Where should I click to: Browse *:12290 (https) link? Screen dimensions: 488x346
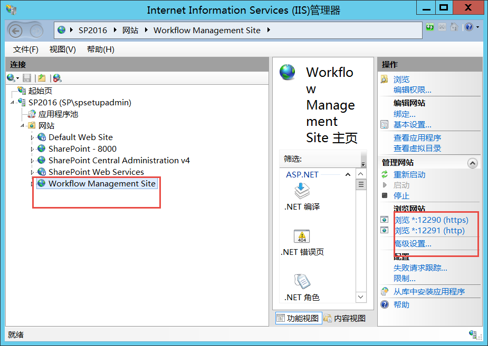[432, 220]
